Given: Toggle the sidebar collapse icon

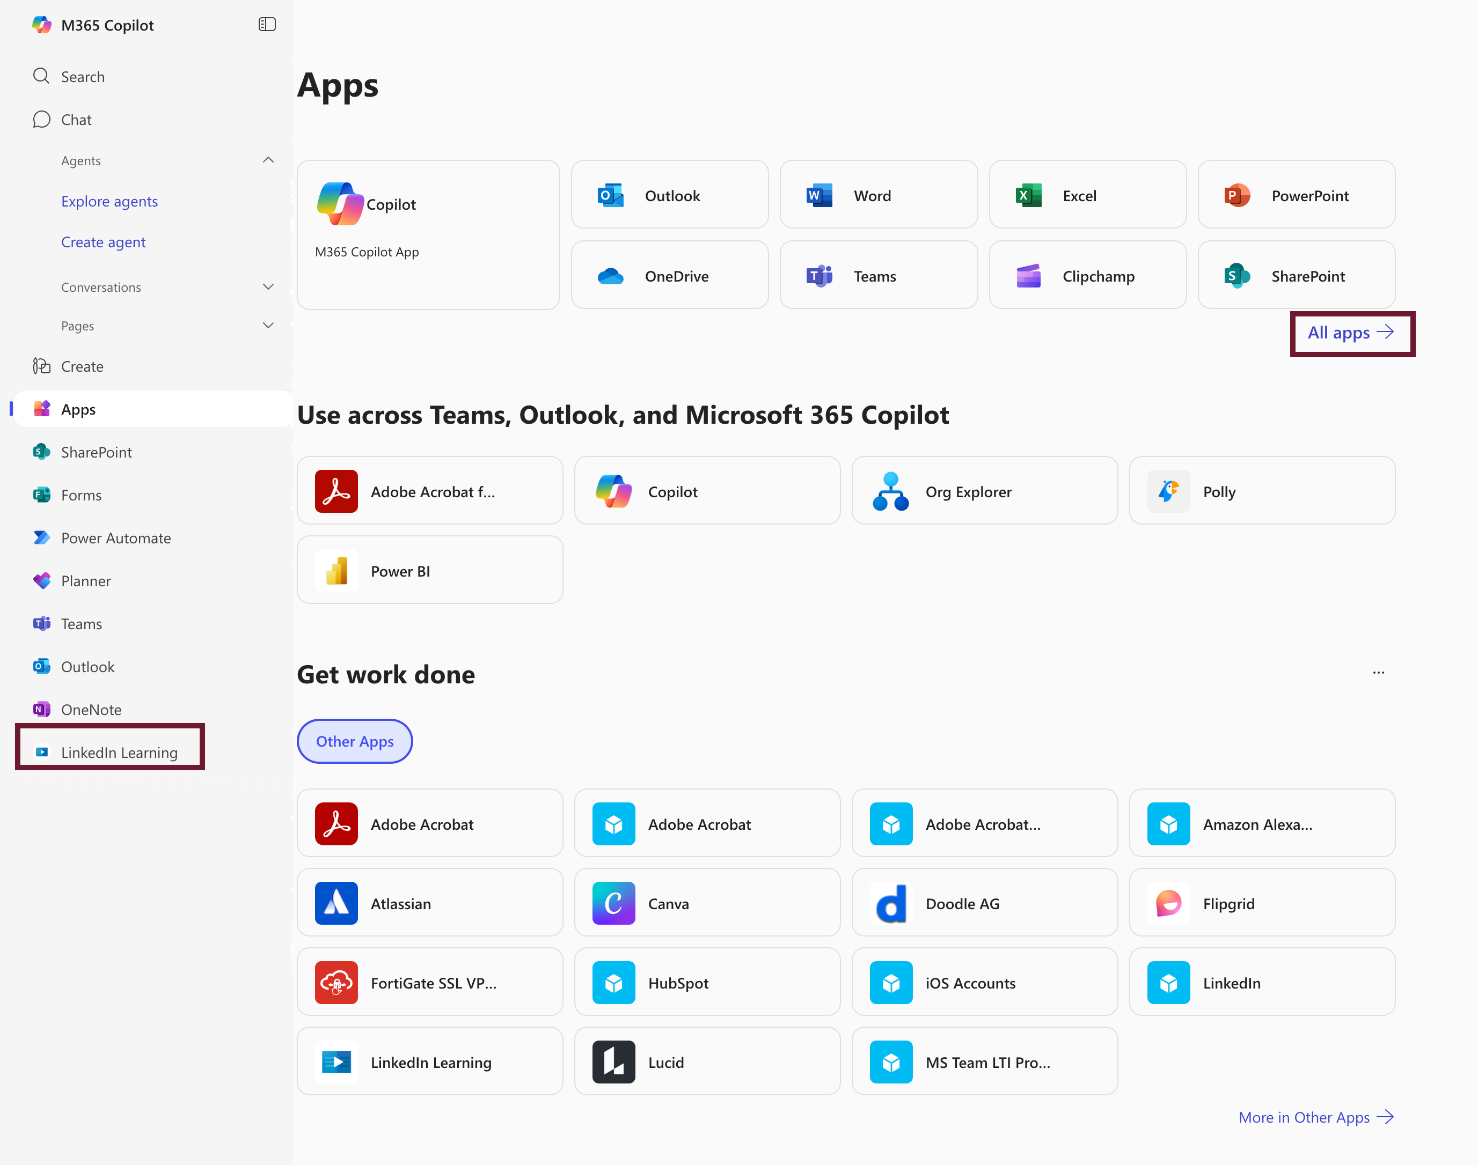Looking at the screenshot, I should tap(267, 25).
